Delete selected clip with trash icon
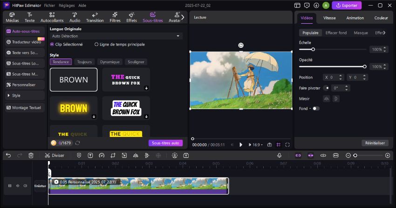 [31, 156]
